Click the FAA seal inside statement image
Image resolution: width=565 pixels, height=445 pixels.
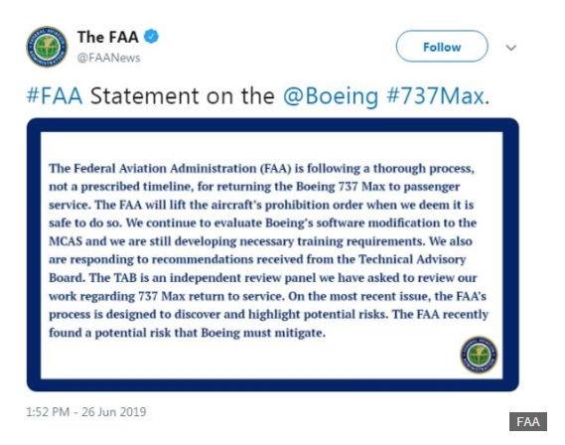click(x=479, y=355)
